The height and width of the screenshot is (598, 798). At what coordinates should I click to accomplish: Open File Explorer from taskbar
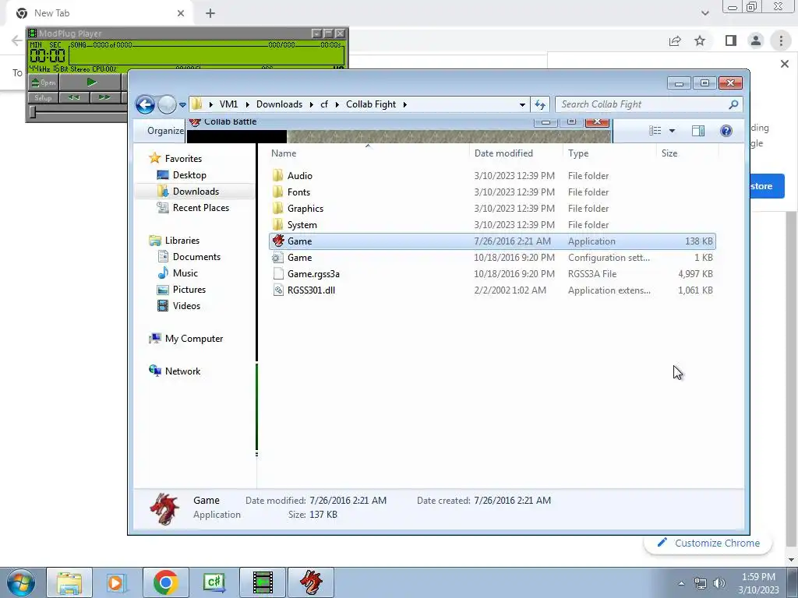(x=69, y=582)
